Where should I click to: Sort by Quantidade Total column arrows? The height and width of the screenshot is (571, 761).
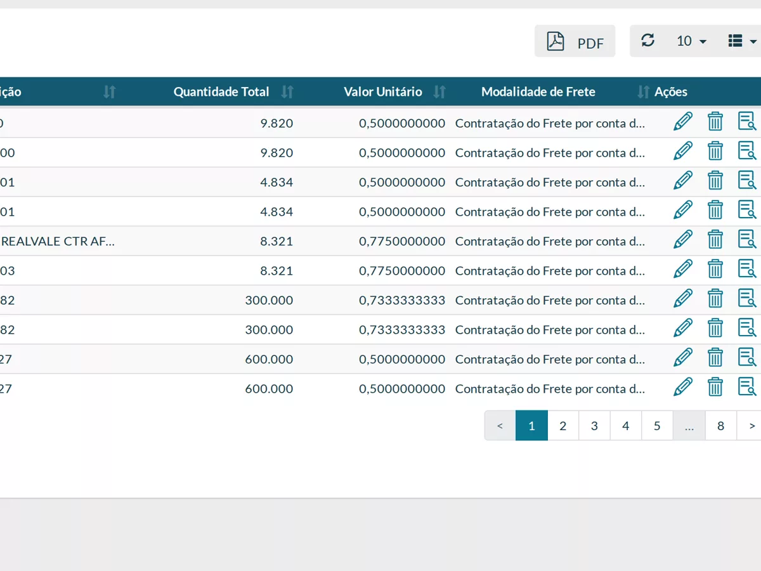(287, 92)
